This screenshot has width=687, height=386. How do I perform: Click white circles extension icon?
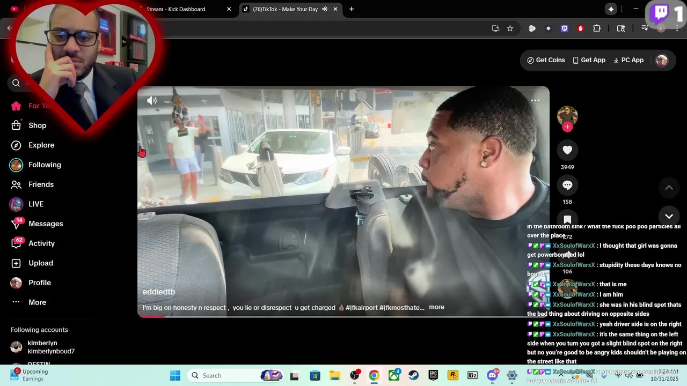click(x=532, y=28)
